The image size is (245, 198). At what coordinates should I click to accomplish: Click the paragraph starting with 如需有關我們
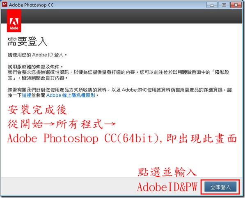click(x=120, y=92)
